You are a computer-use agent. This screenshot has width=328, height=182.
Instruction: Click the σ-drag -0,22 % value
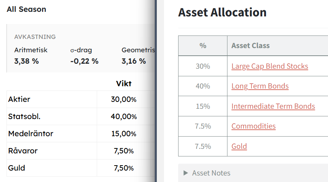click(x=84, y=61)
